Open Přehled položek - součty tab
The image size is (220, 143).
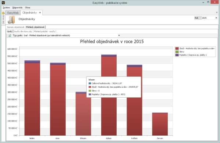click(x=45, y=31)
